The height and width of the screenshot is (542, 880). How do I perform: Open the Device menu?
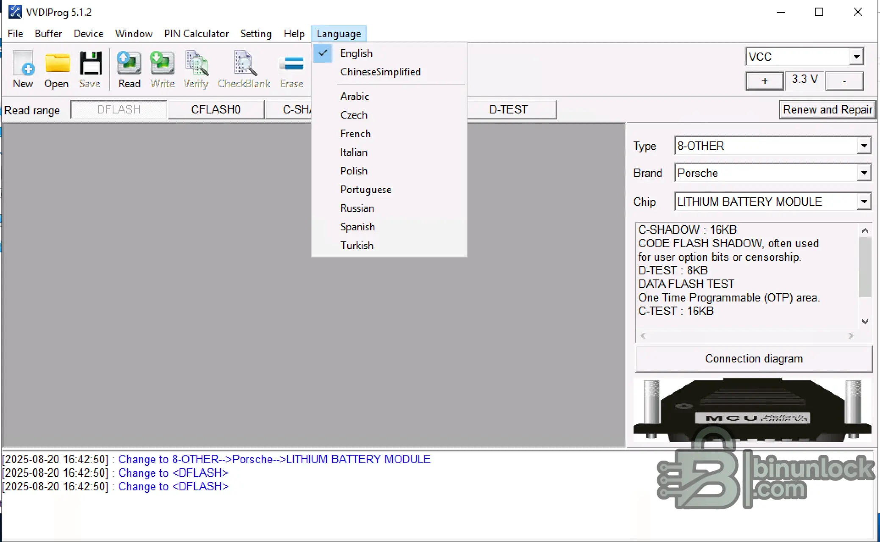[x=89, y=34]
